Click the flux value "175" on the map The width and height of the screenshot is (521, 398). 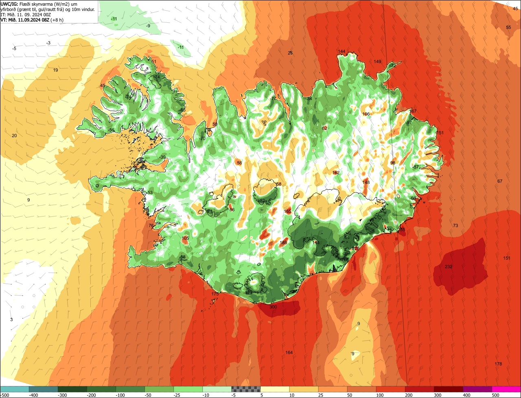pos(215,294)
